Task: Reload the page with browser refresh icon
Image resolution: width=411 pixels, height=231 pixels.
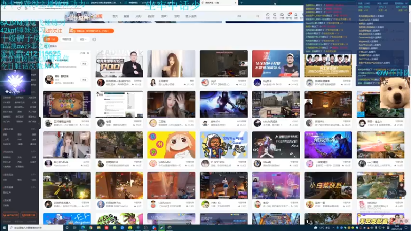Action: click(x=19, y=8)
